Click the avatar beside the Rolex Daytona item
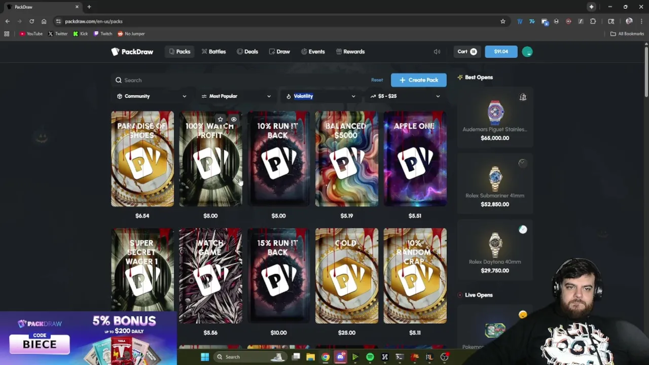 point(523,230)
